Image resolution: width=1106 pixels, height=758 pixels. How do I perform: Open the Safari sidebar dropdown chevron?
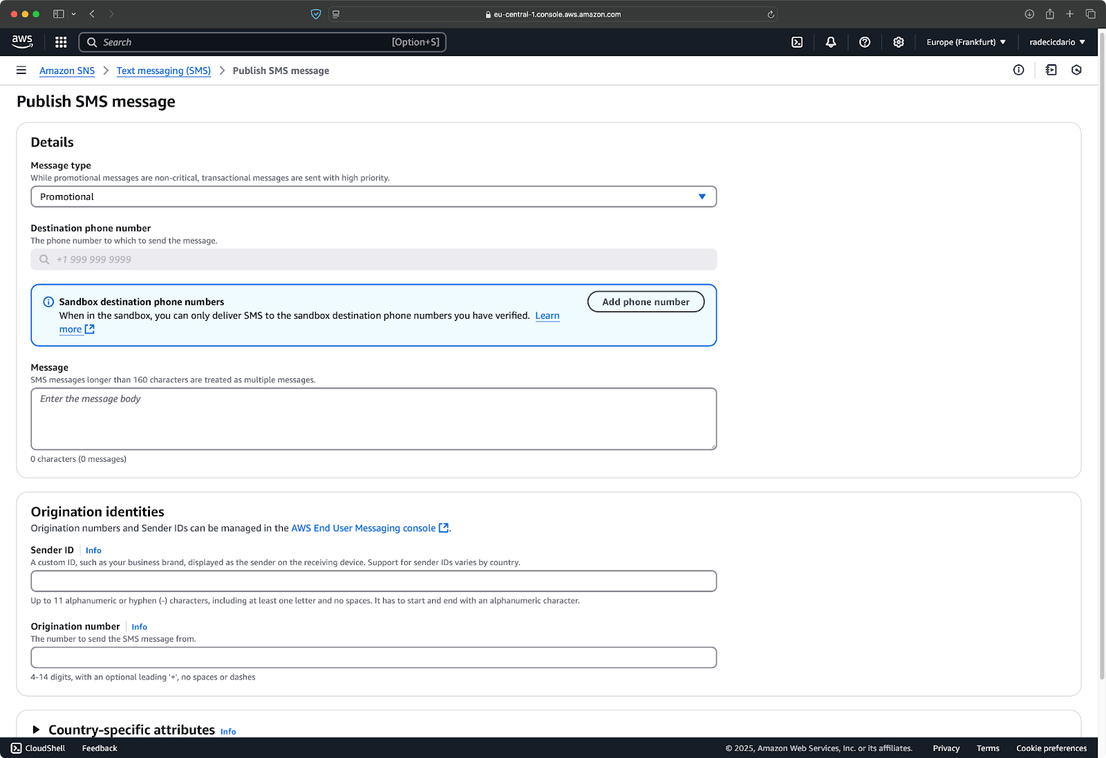pos(74,14)
